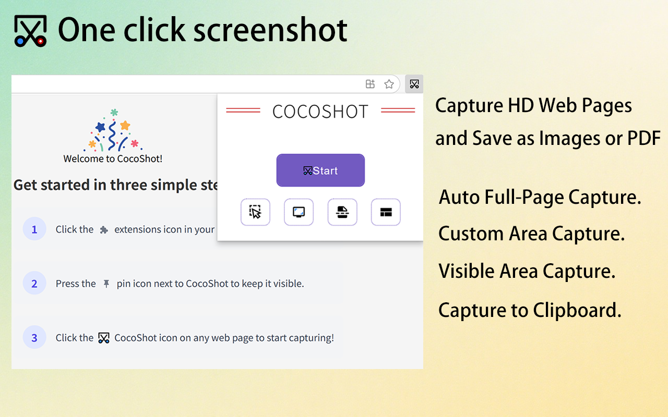Click 'CocoShot icon on any web page' text
Viewport: 668px width, 417px height.
224,338
